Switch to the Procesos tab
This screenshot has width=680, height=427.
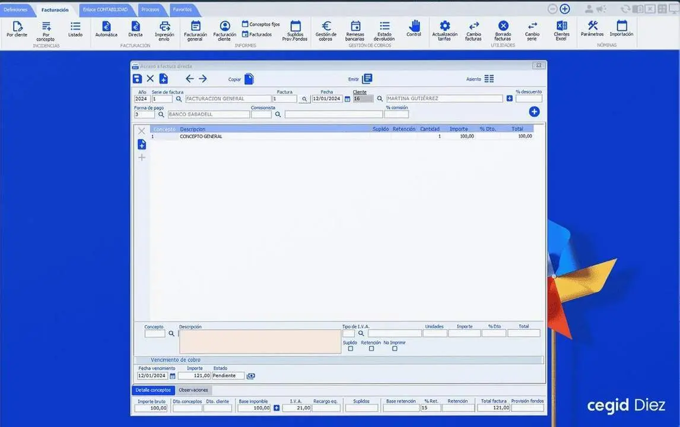(151, 9)
